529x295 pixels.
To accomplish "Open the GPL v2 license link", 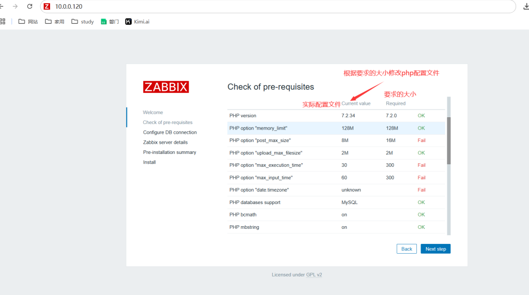I will (314, 275).
